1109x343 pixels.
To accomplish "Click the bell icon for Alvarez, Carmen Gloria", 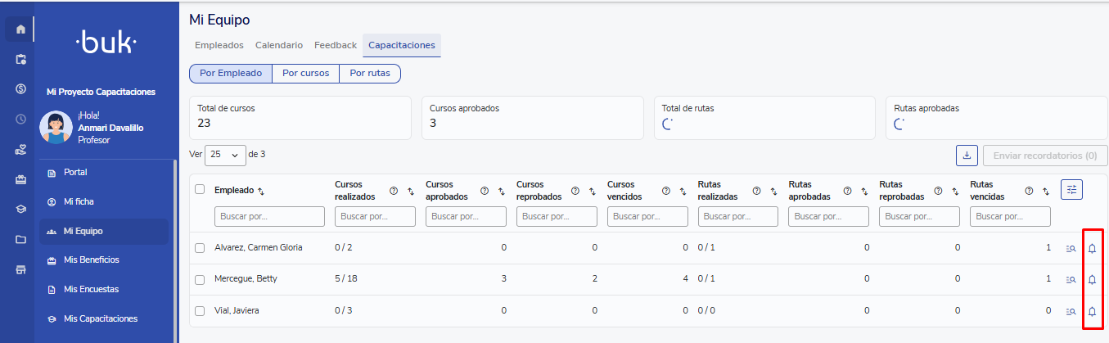I will pos(1092,248).
